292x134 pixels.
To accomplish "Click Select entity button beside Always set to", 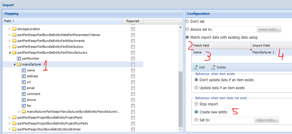I will coord(269,29).
